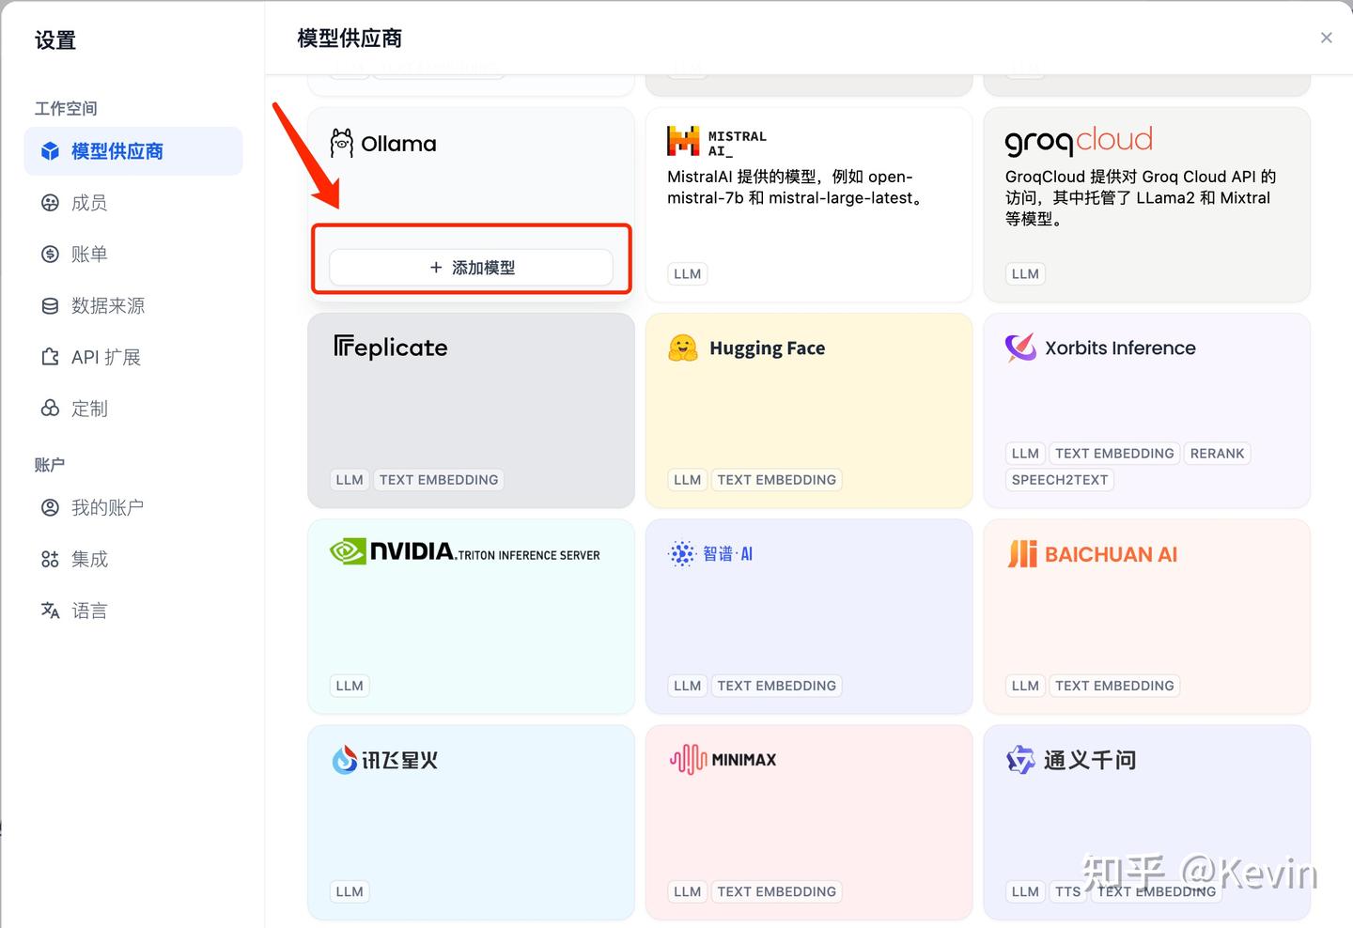Click TEXT EMBEDDING tag on Replicate card

(439, 480)
